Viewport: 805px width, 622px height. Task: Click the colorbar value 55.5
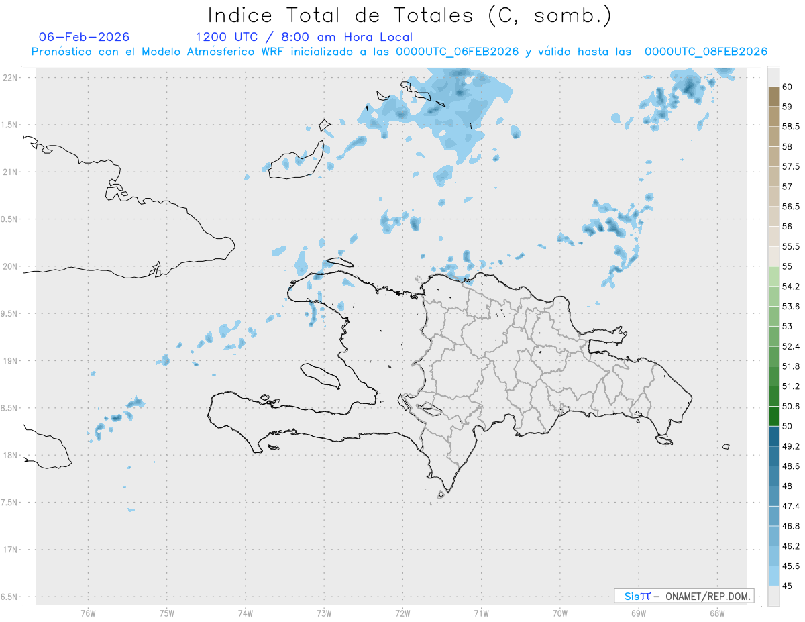pos(791,246)
